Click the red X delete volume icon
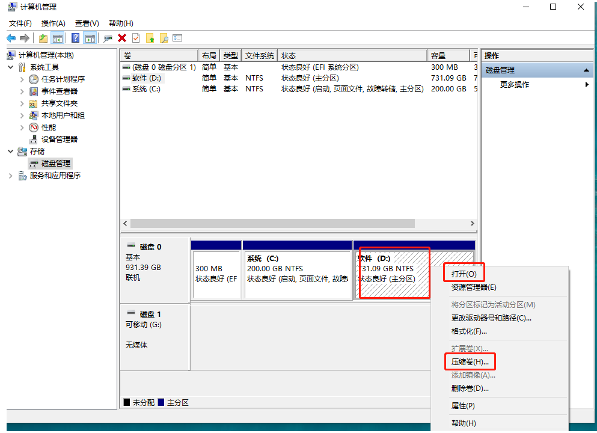The image size is (597, 433). [x=121, y=37]
